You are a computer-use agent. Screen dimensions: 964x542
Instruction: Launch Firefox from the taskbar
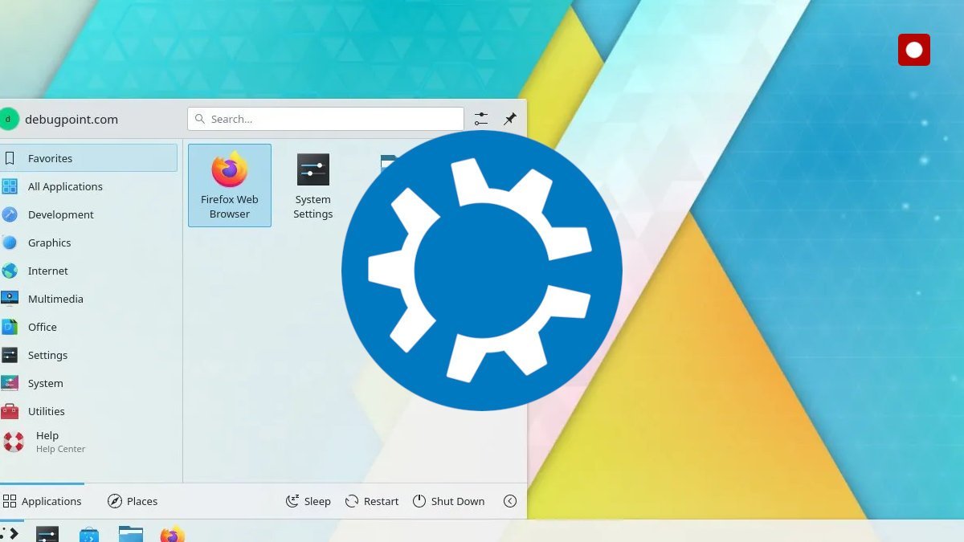171,533
